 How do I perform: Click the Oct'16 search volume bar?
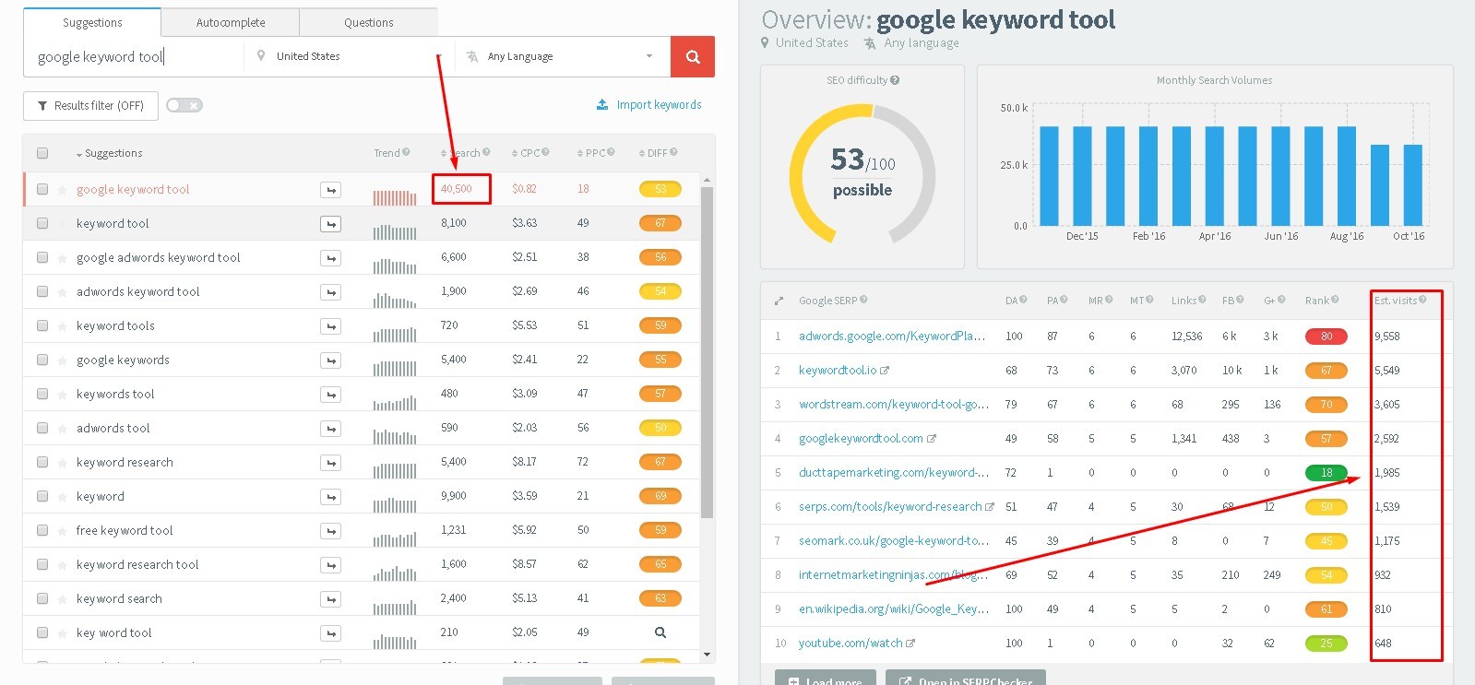(1412, 185)
